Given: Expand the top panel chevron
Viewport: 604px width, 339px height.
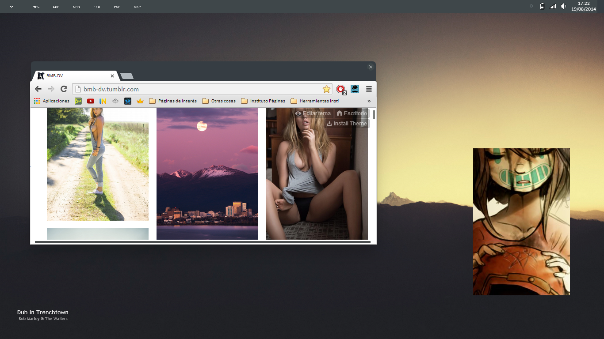Looking at the screenshot, I should coord(11,7).
